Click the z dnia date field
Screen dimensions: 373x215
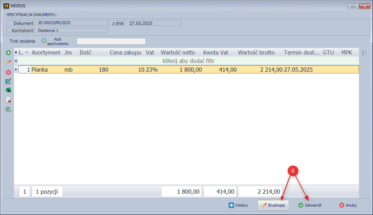(x=155, y=23)
